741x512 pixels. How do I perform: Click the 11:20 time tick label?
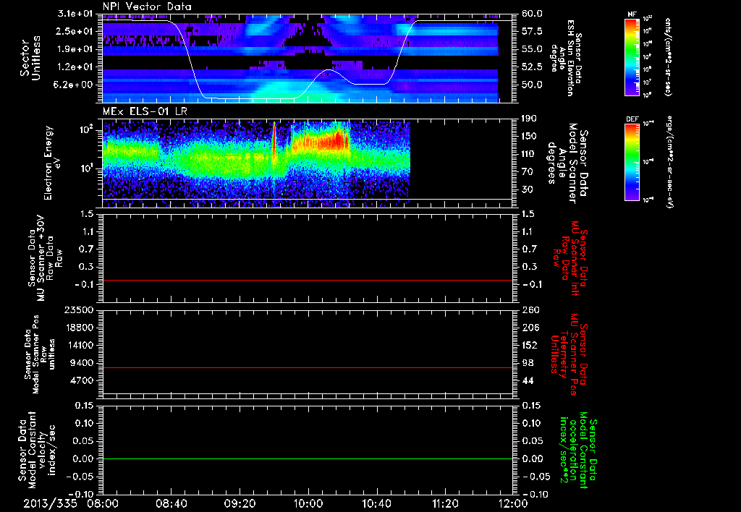click(x=445, y=503)
